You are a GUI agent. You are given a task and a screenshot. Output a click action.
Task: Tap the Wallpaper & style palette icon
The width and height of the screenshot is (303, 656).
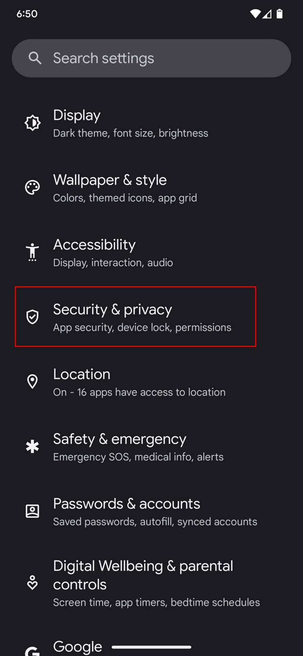point(32,188)
